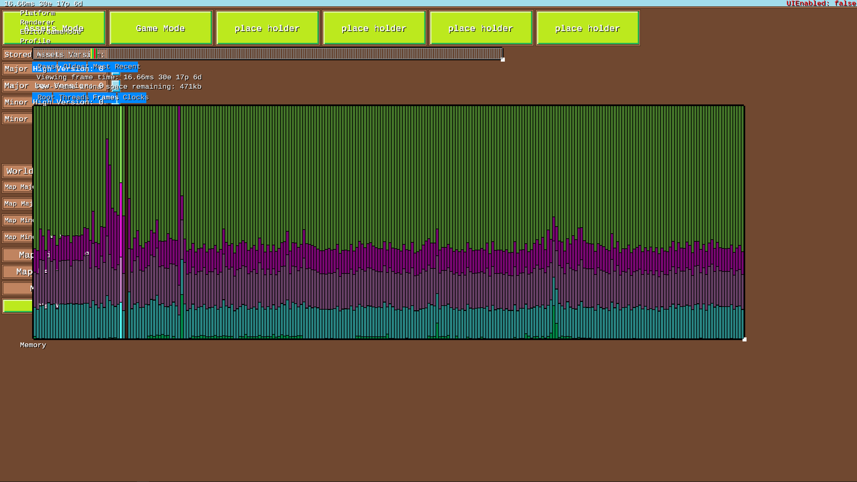Click the leftmost place holder button
The width and height of the screenshot is (857, 482).
[x=267, y=28]
